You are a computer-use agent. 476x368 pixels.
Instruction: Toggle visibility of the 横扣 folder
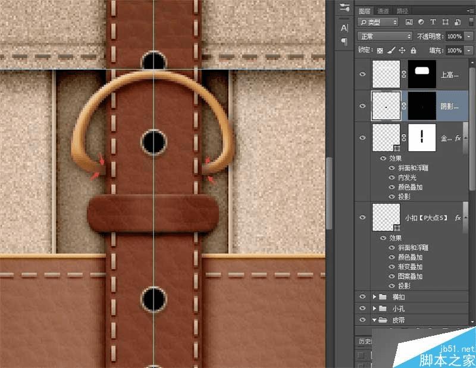click(x=362, y=296)
